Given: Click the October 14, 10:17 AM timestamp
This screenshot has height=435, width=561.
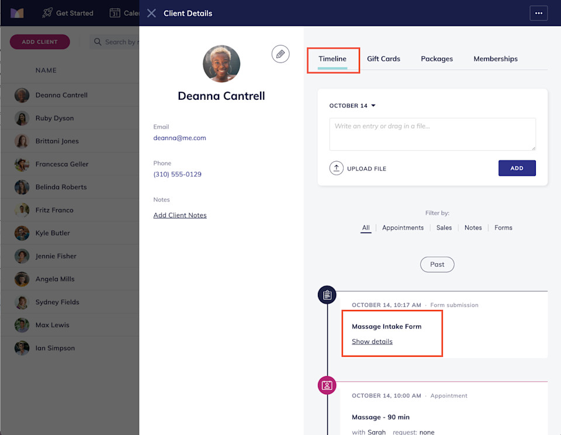Looking at the screenshot, I should [x=386, y=305].
